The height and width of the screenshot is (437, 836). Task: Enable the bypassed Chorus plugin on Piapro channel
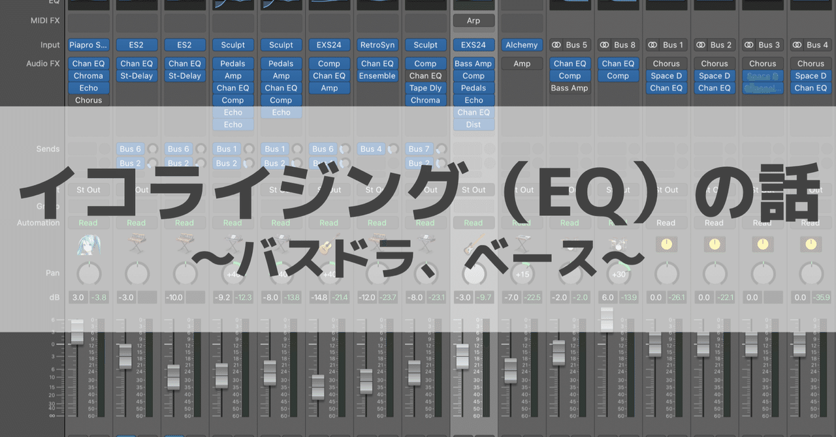tap(88, 100)
